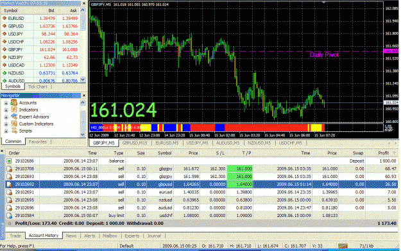
Task: Click the green 161.000 take profit cell of order 29103708
Action: click(240, 169)
